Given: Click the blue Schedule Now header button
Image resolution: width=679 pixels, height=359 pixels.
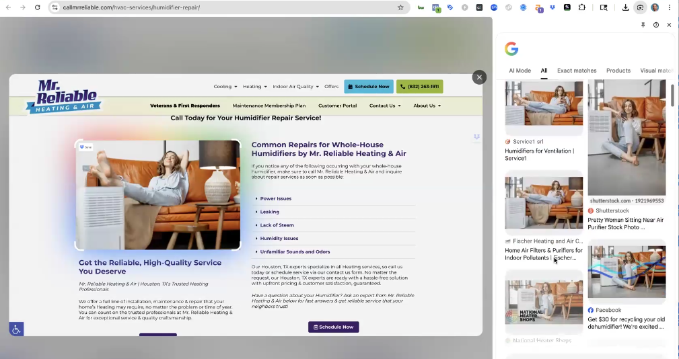Looking at the screenshot, I should click(x=368, y=87).
